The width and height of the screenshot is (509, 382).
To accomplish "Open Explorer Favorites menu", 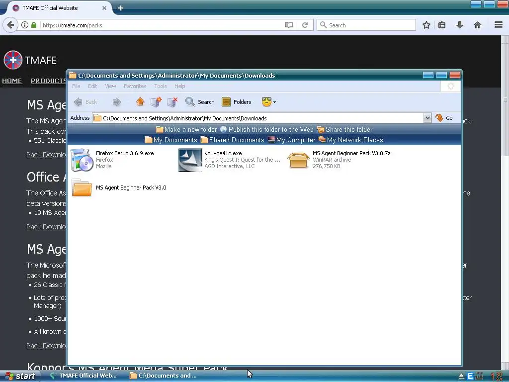I will click(135, 86).
